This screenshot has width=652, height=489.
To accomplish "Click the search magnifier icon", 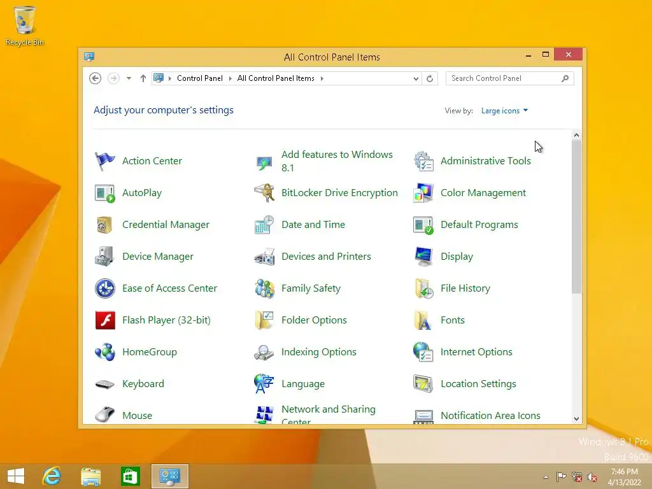I will (565, 78).
